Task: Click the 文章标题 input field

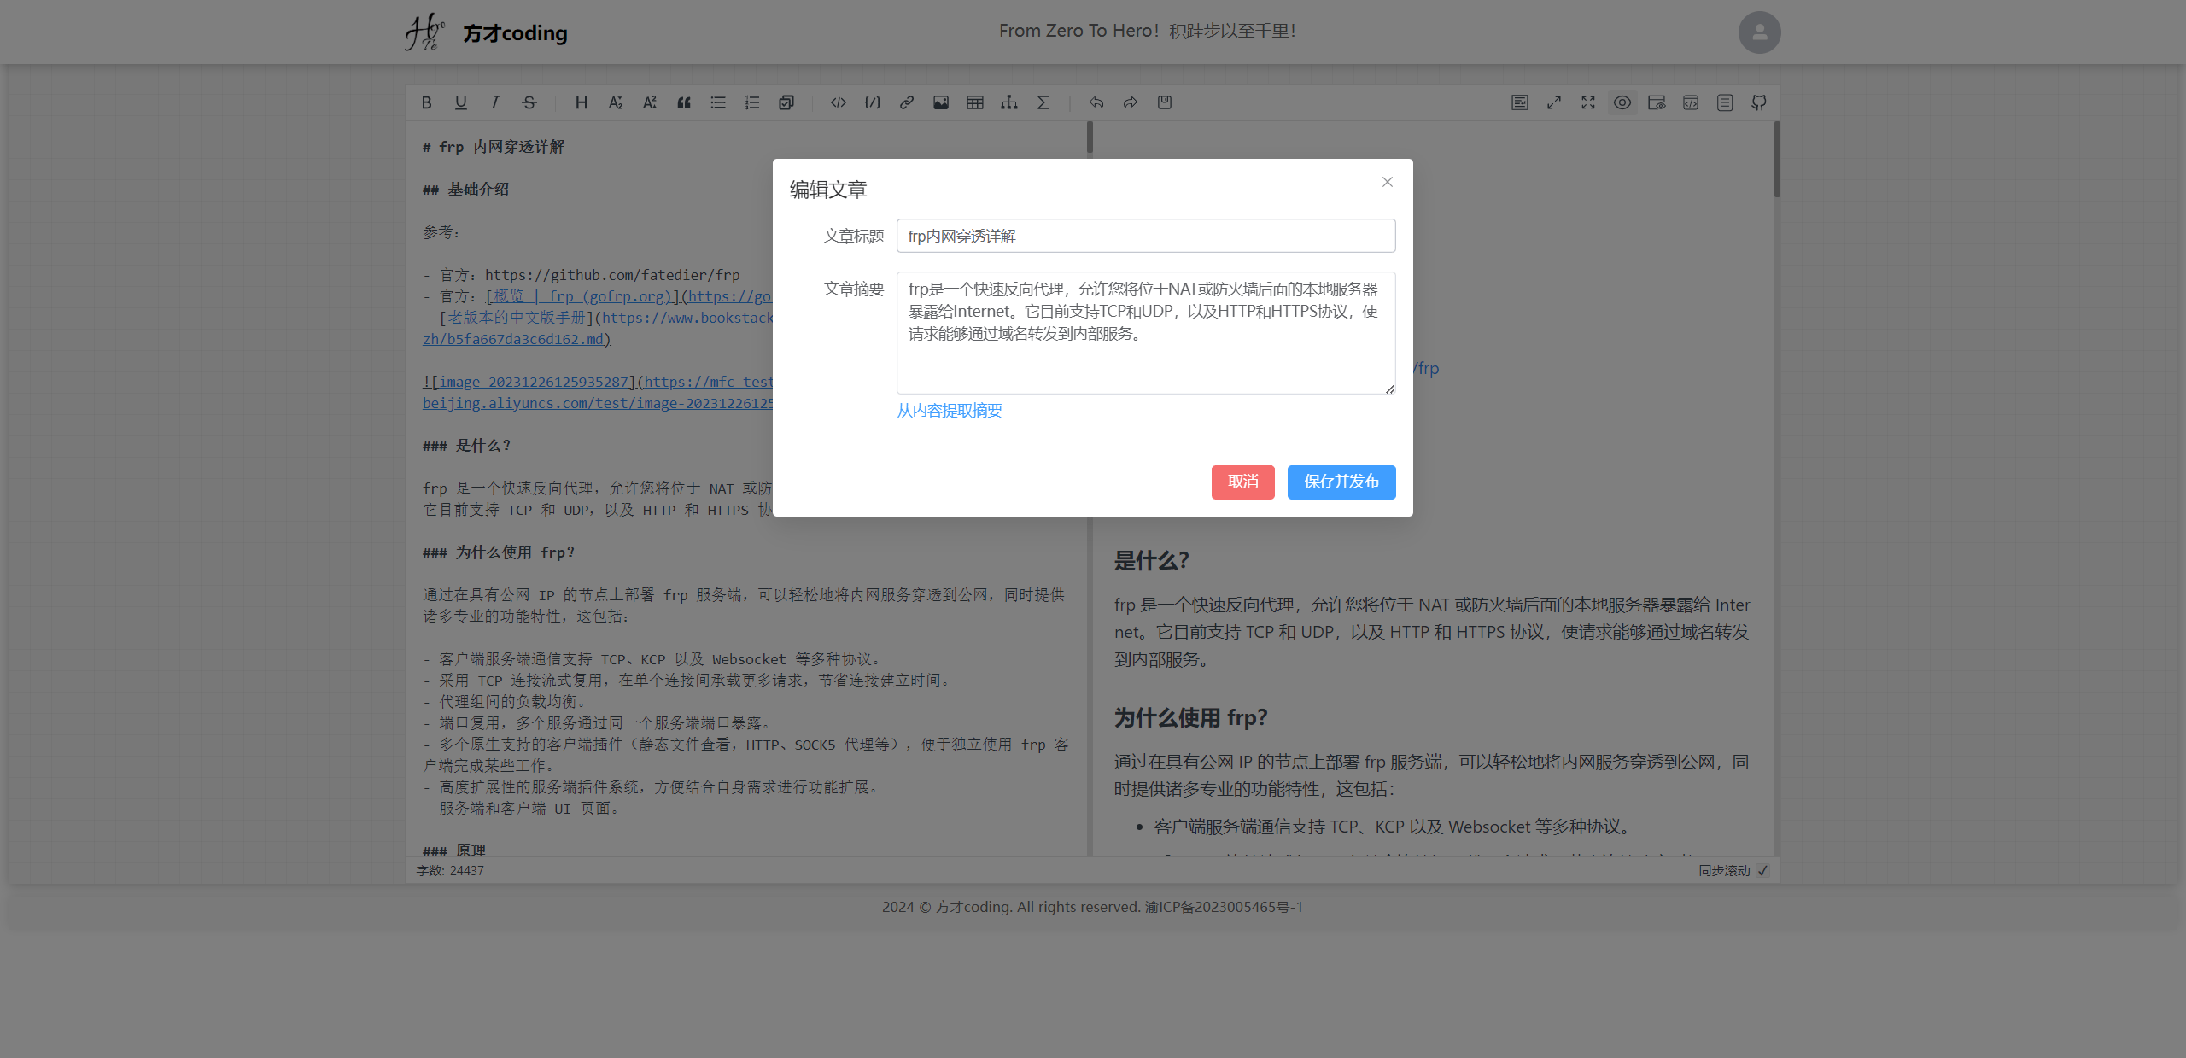Action: [x=1146, y=236]
